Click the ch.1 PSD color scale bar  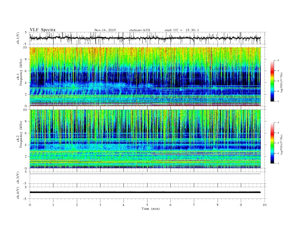[x=272, y=81]
